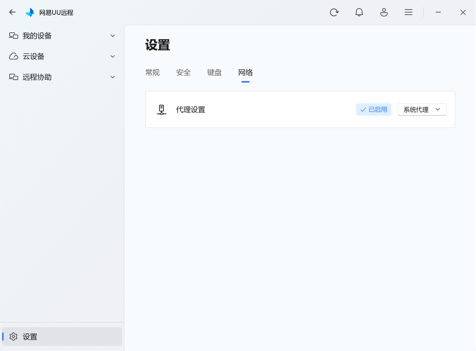476x351 pixels.
Task: Select 远程协助 in sidebar
Action: (x=62, y=77)
